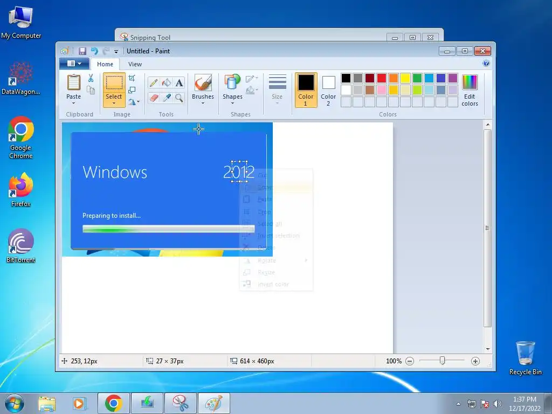Click the vertical scrollbar down arrow
552x414 pixels.
pyautogui.click(x=487, y=349)
